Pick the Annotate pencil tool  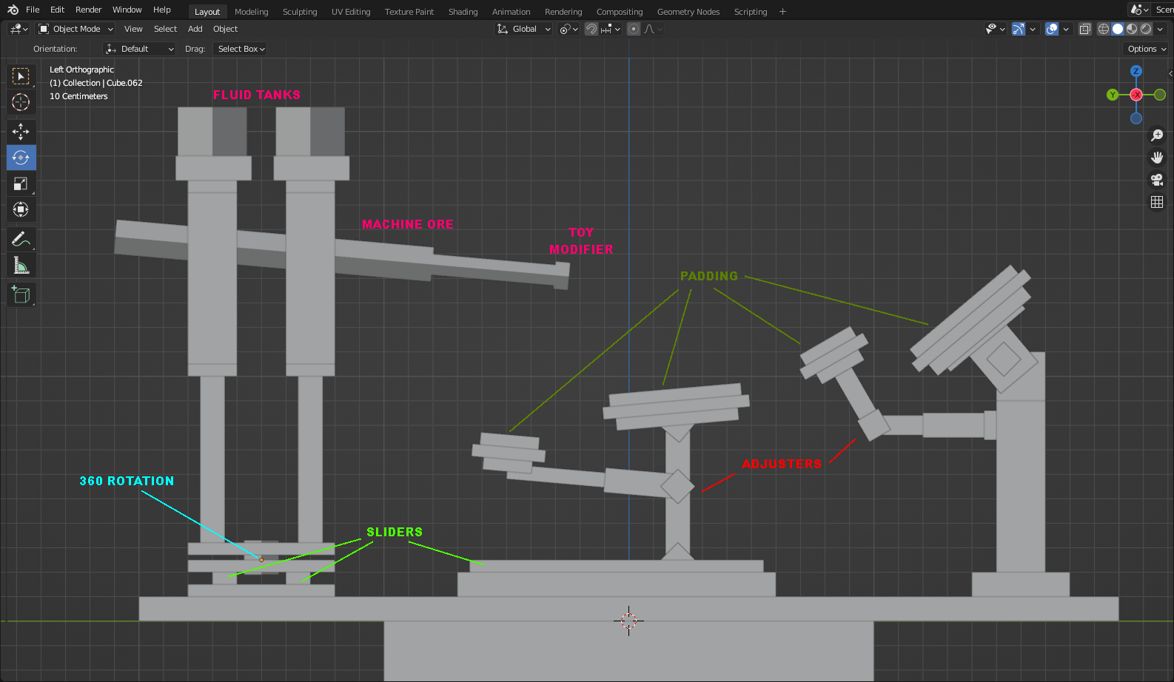tap(21, 240)
